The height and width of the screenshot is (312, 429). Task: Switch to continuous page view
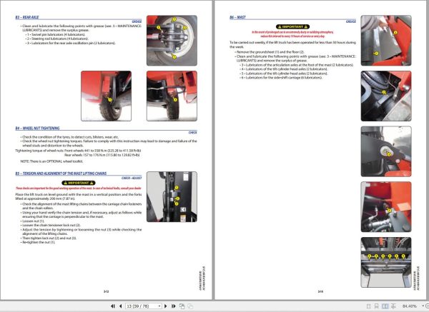click(x=377, y=306)
